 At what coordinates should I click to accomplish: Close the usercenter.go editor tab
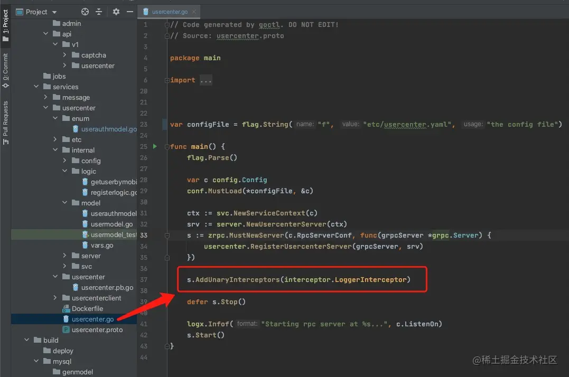click(x=194, y=12)
